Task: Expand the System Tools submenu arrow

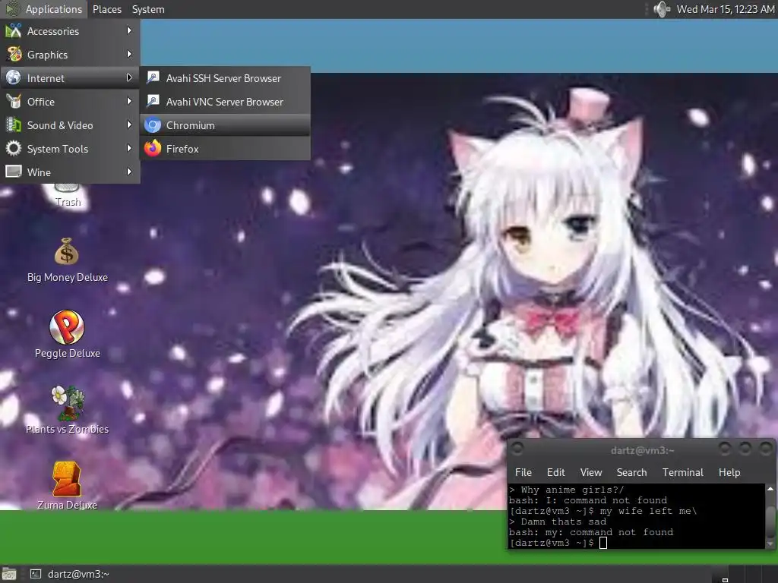Action: [x=129, y=148]
